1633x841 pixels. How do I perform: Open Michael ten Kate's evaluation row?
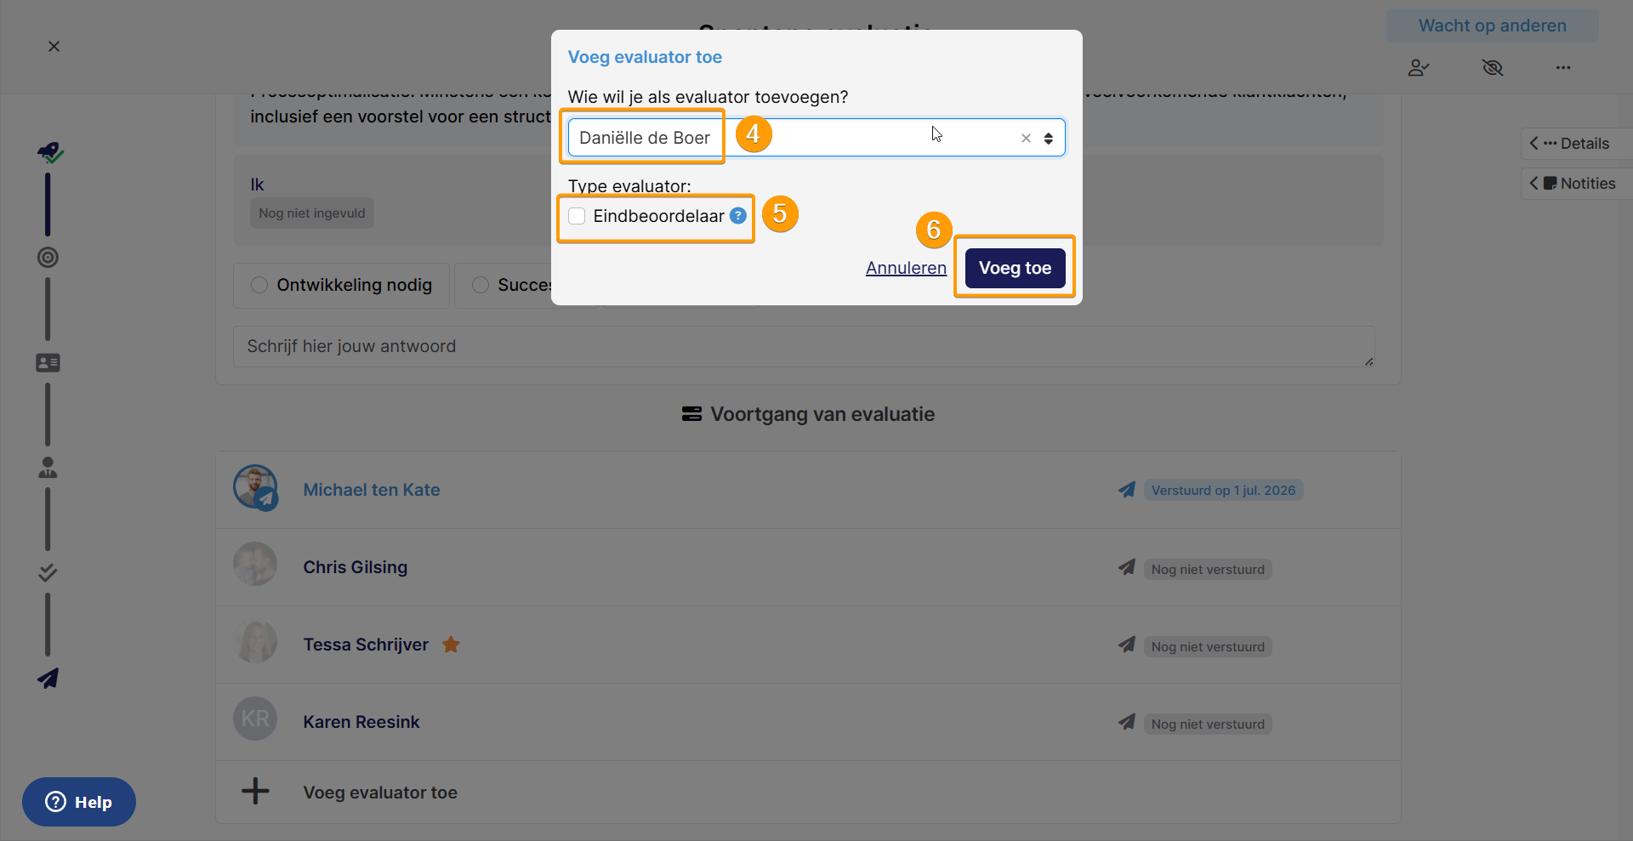808,490
